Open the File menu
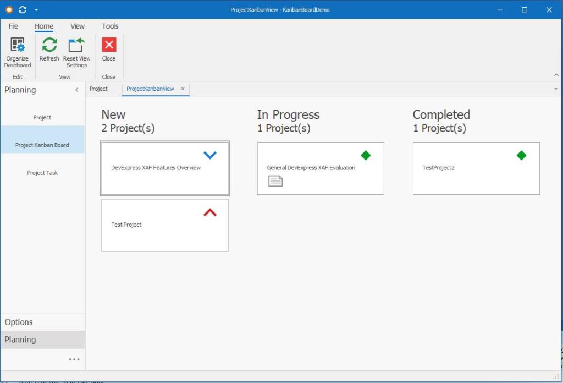The width and height of the screenshot is (563, 383). pyautogui.click(x=13, y=26)
